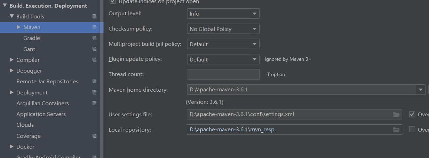Open Multiproject build fail policy dropdown
The width and height of the screenshot is (429, 158).
(223, 44)
